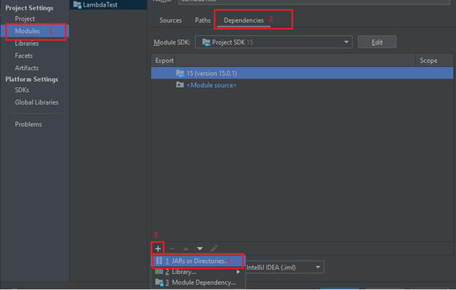This screenshot has height=290, width=456.
Task: Click the Module Dependency folder icon
Action: tap(159, 283)
